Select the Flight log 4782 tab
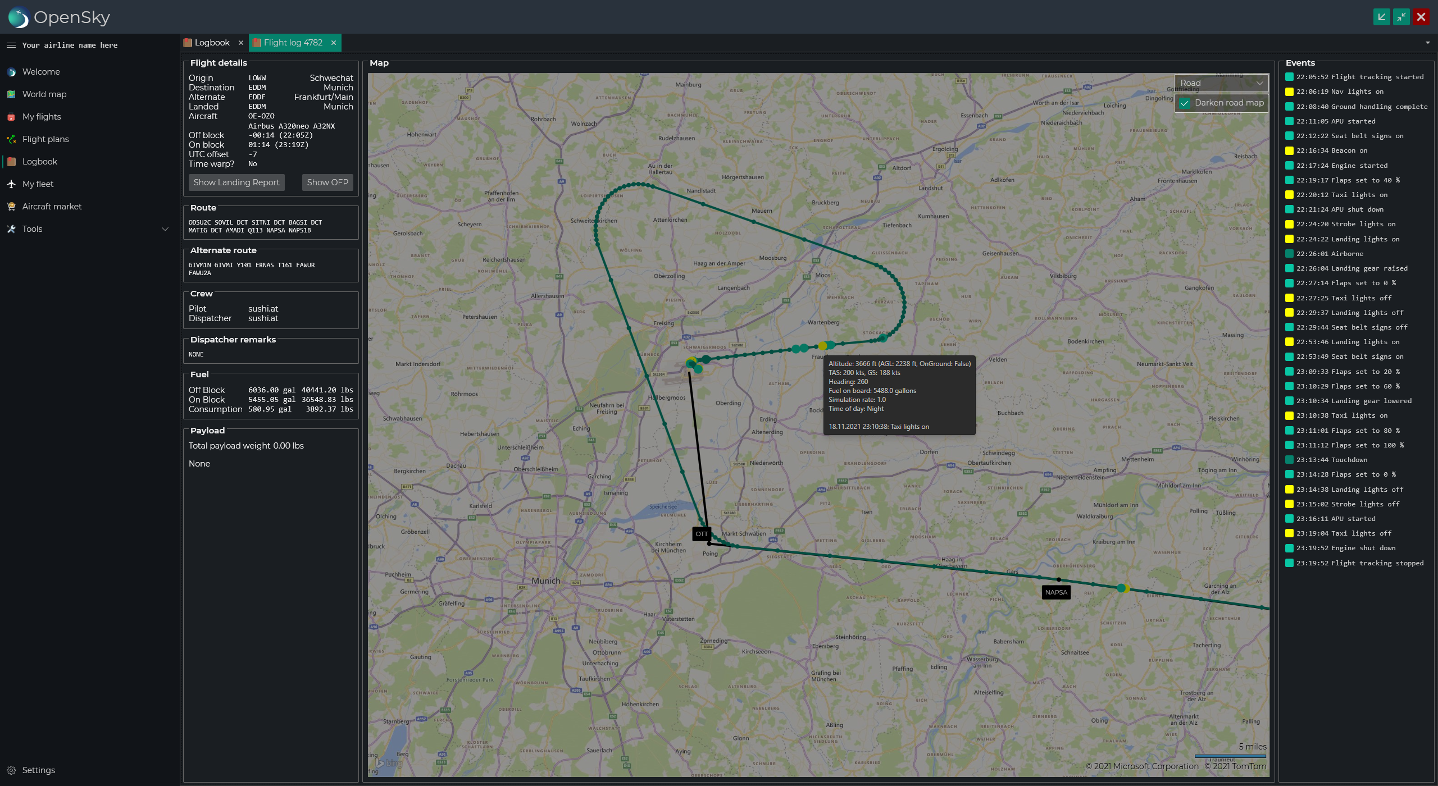Screen dimensions: 1438x786 (x=293, y=43)
